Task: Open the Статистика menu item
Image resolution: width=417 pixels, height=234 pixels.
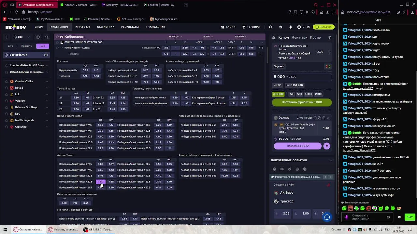Action: point(106,27)
